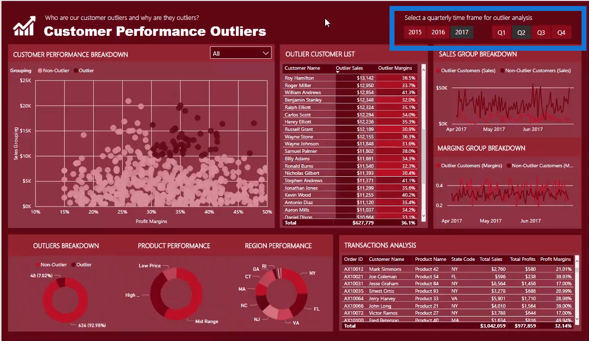
Task: Select Ralph Elliott customer row
Action: [x=350, y=108]
